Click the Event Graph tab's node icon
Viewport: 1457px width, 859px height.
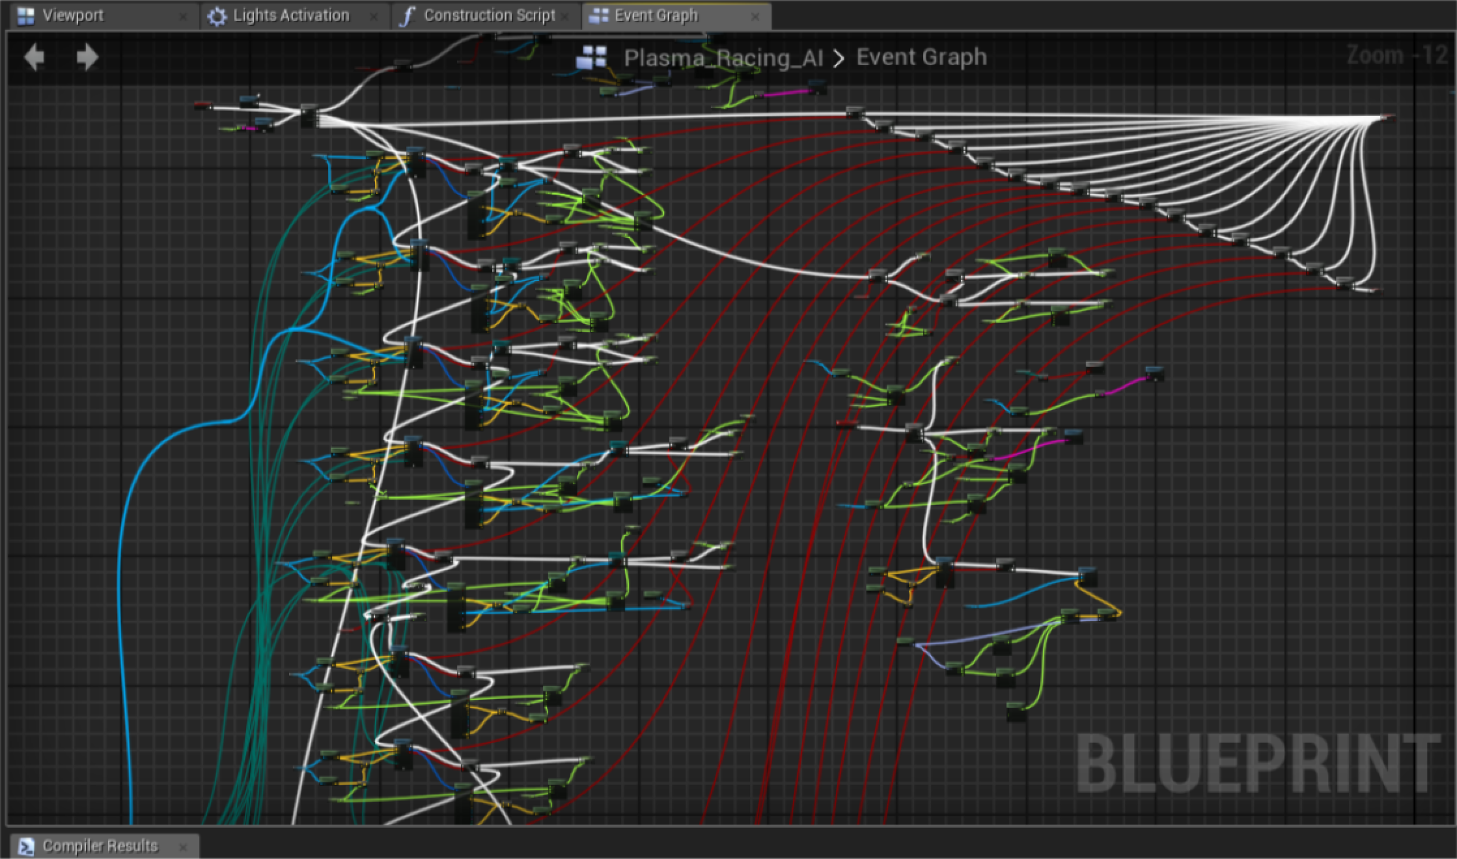(598, 16)
